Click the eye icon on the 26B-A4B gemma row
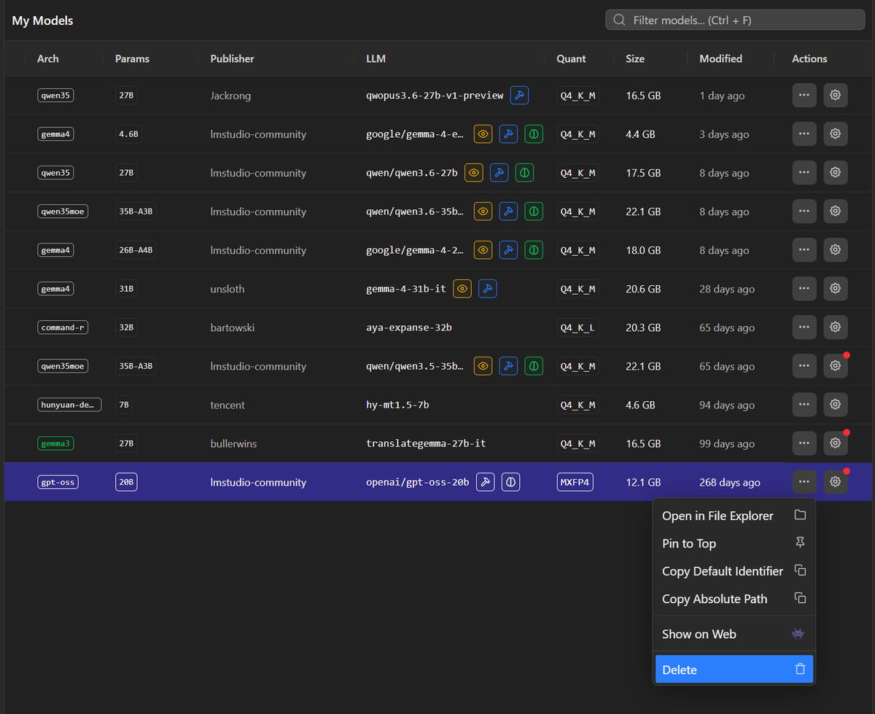The image size is (875, 714). pyautogui.click(x=483, y=250)
